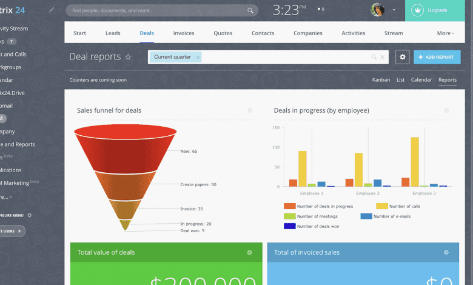Click the search magnifier in the top bar

(x=250, y=10)
